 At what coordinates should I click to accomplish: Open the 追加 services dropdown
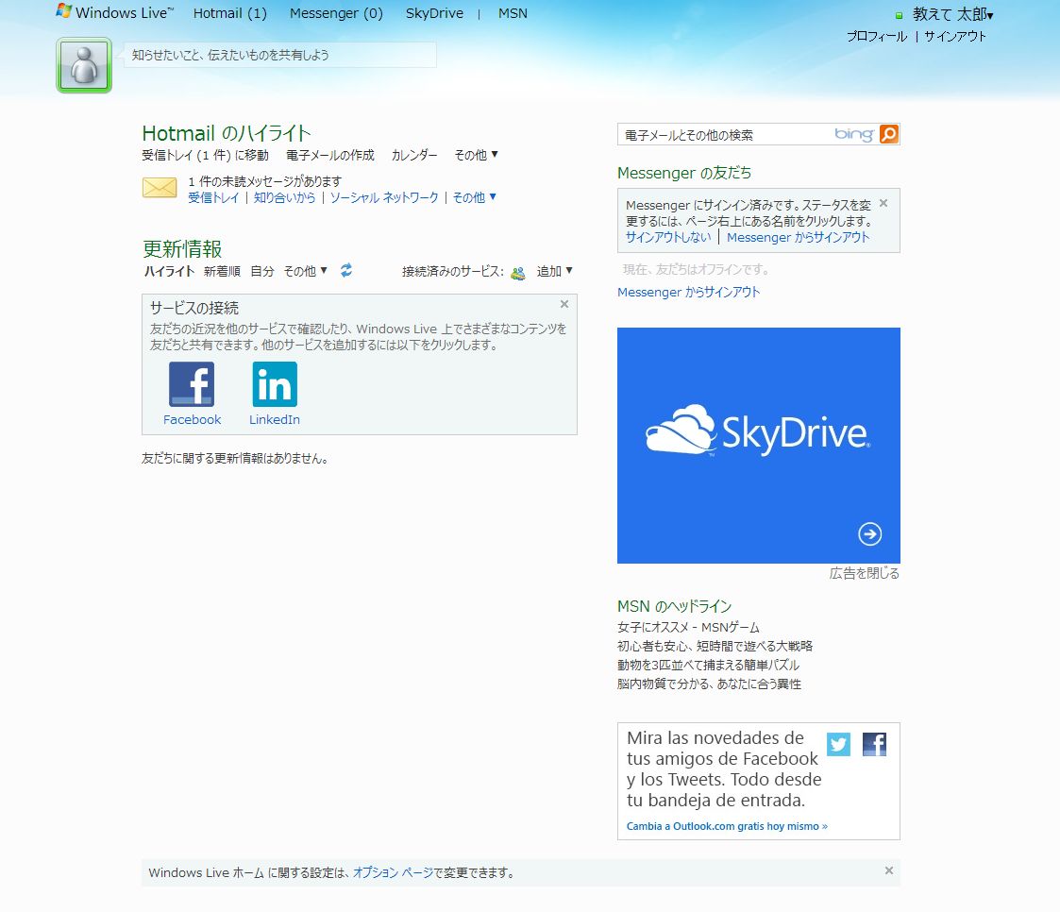[x=554, y=271]
